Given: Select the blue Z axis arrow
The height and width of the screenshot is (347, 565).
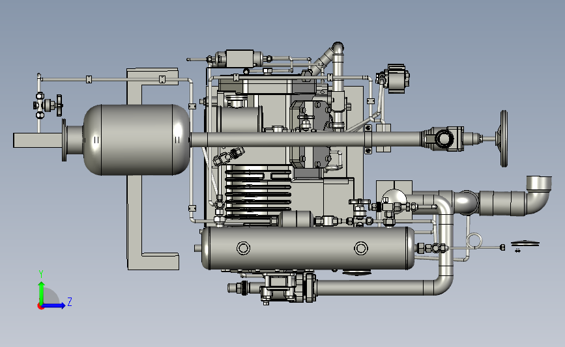Looking at the screenshot, I should click(x=53, y=306).
